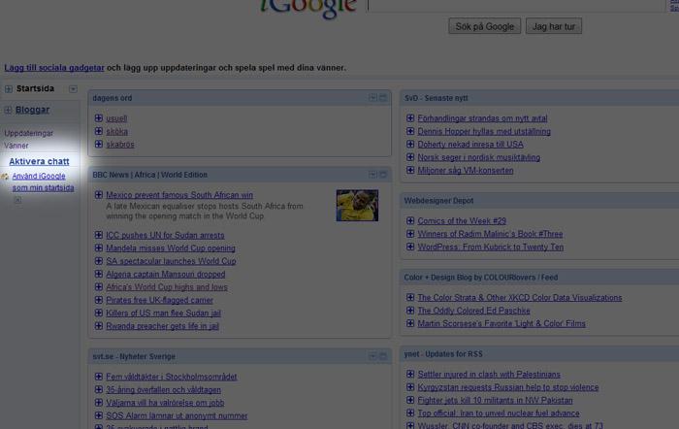Expand the Bloggar section in sidebar
Image resolution: width=679 pixels, height=429 pixels.
pos(9,110)
